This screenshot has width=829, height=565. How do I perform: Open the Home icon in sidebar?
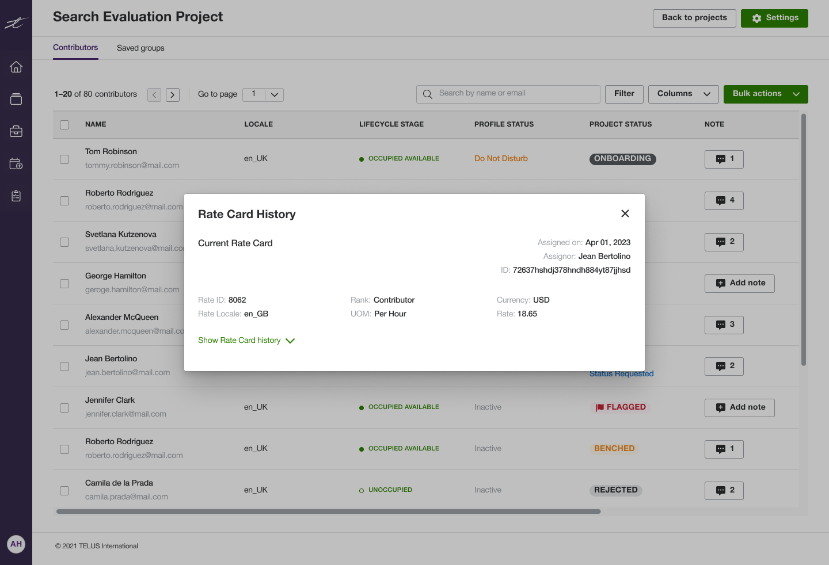16,67
